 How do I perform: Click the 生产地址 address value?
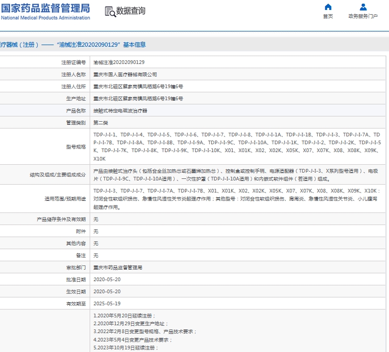point(138,99)
